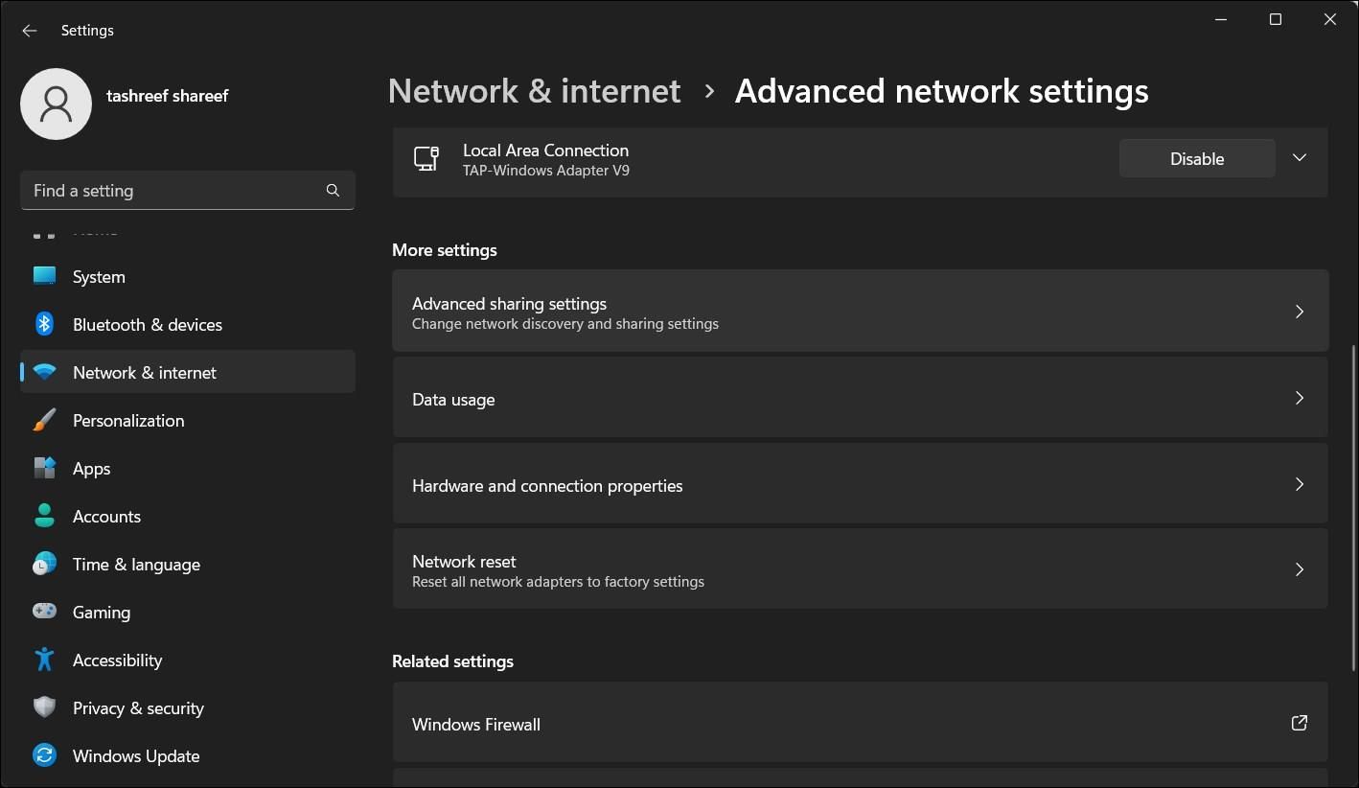Click the Privacy & security shield icon

click(x=44, y=707)
